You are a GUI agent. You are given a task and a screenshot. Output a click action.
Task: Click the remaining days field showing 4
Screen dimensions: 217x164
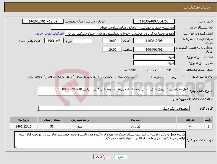tap(83, 41)
